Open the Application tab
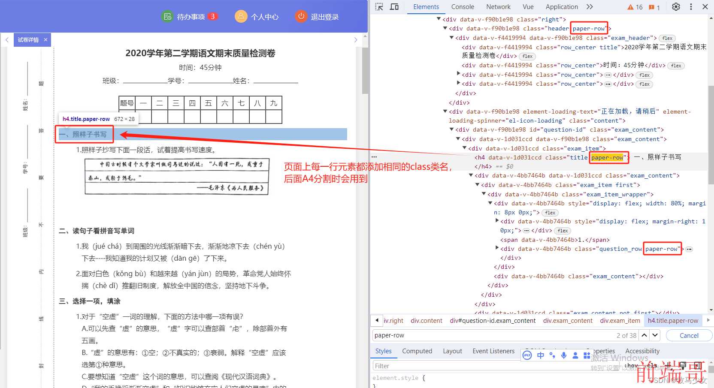This screenshot has height=388, width=714. [x=562, y=7]
